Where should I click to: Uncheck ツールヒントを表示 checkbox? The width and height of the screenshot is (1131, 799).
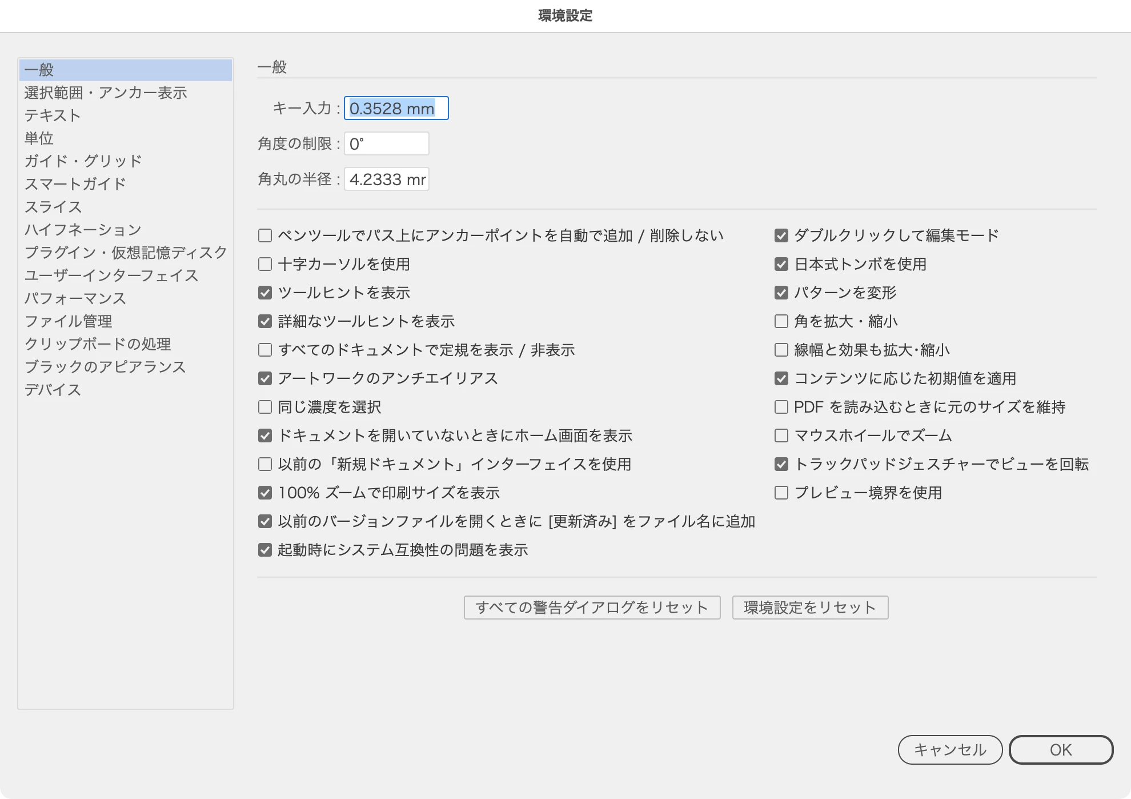click(x=265, y=293)
